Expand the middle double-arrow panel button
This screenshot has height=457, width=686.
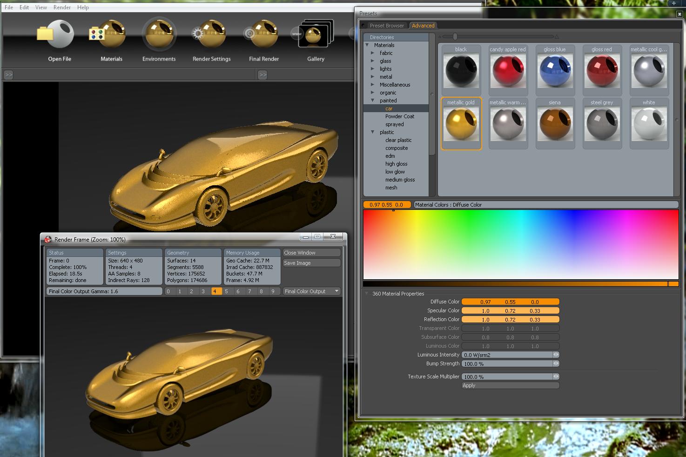pos(262,74)
